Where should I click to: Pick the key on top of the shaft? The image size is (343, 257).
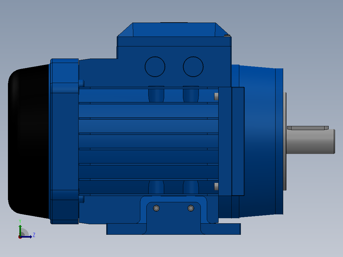(x=308, y=128)
